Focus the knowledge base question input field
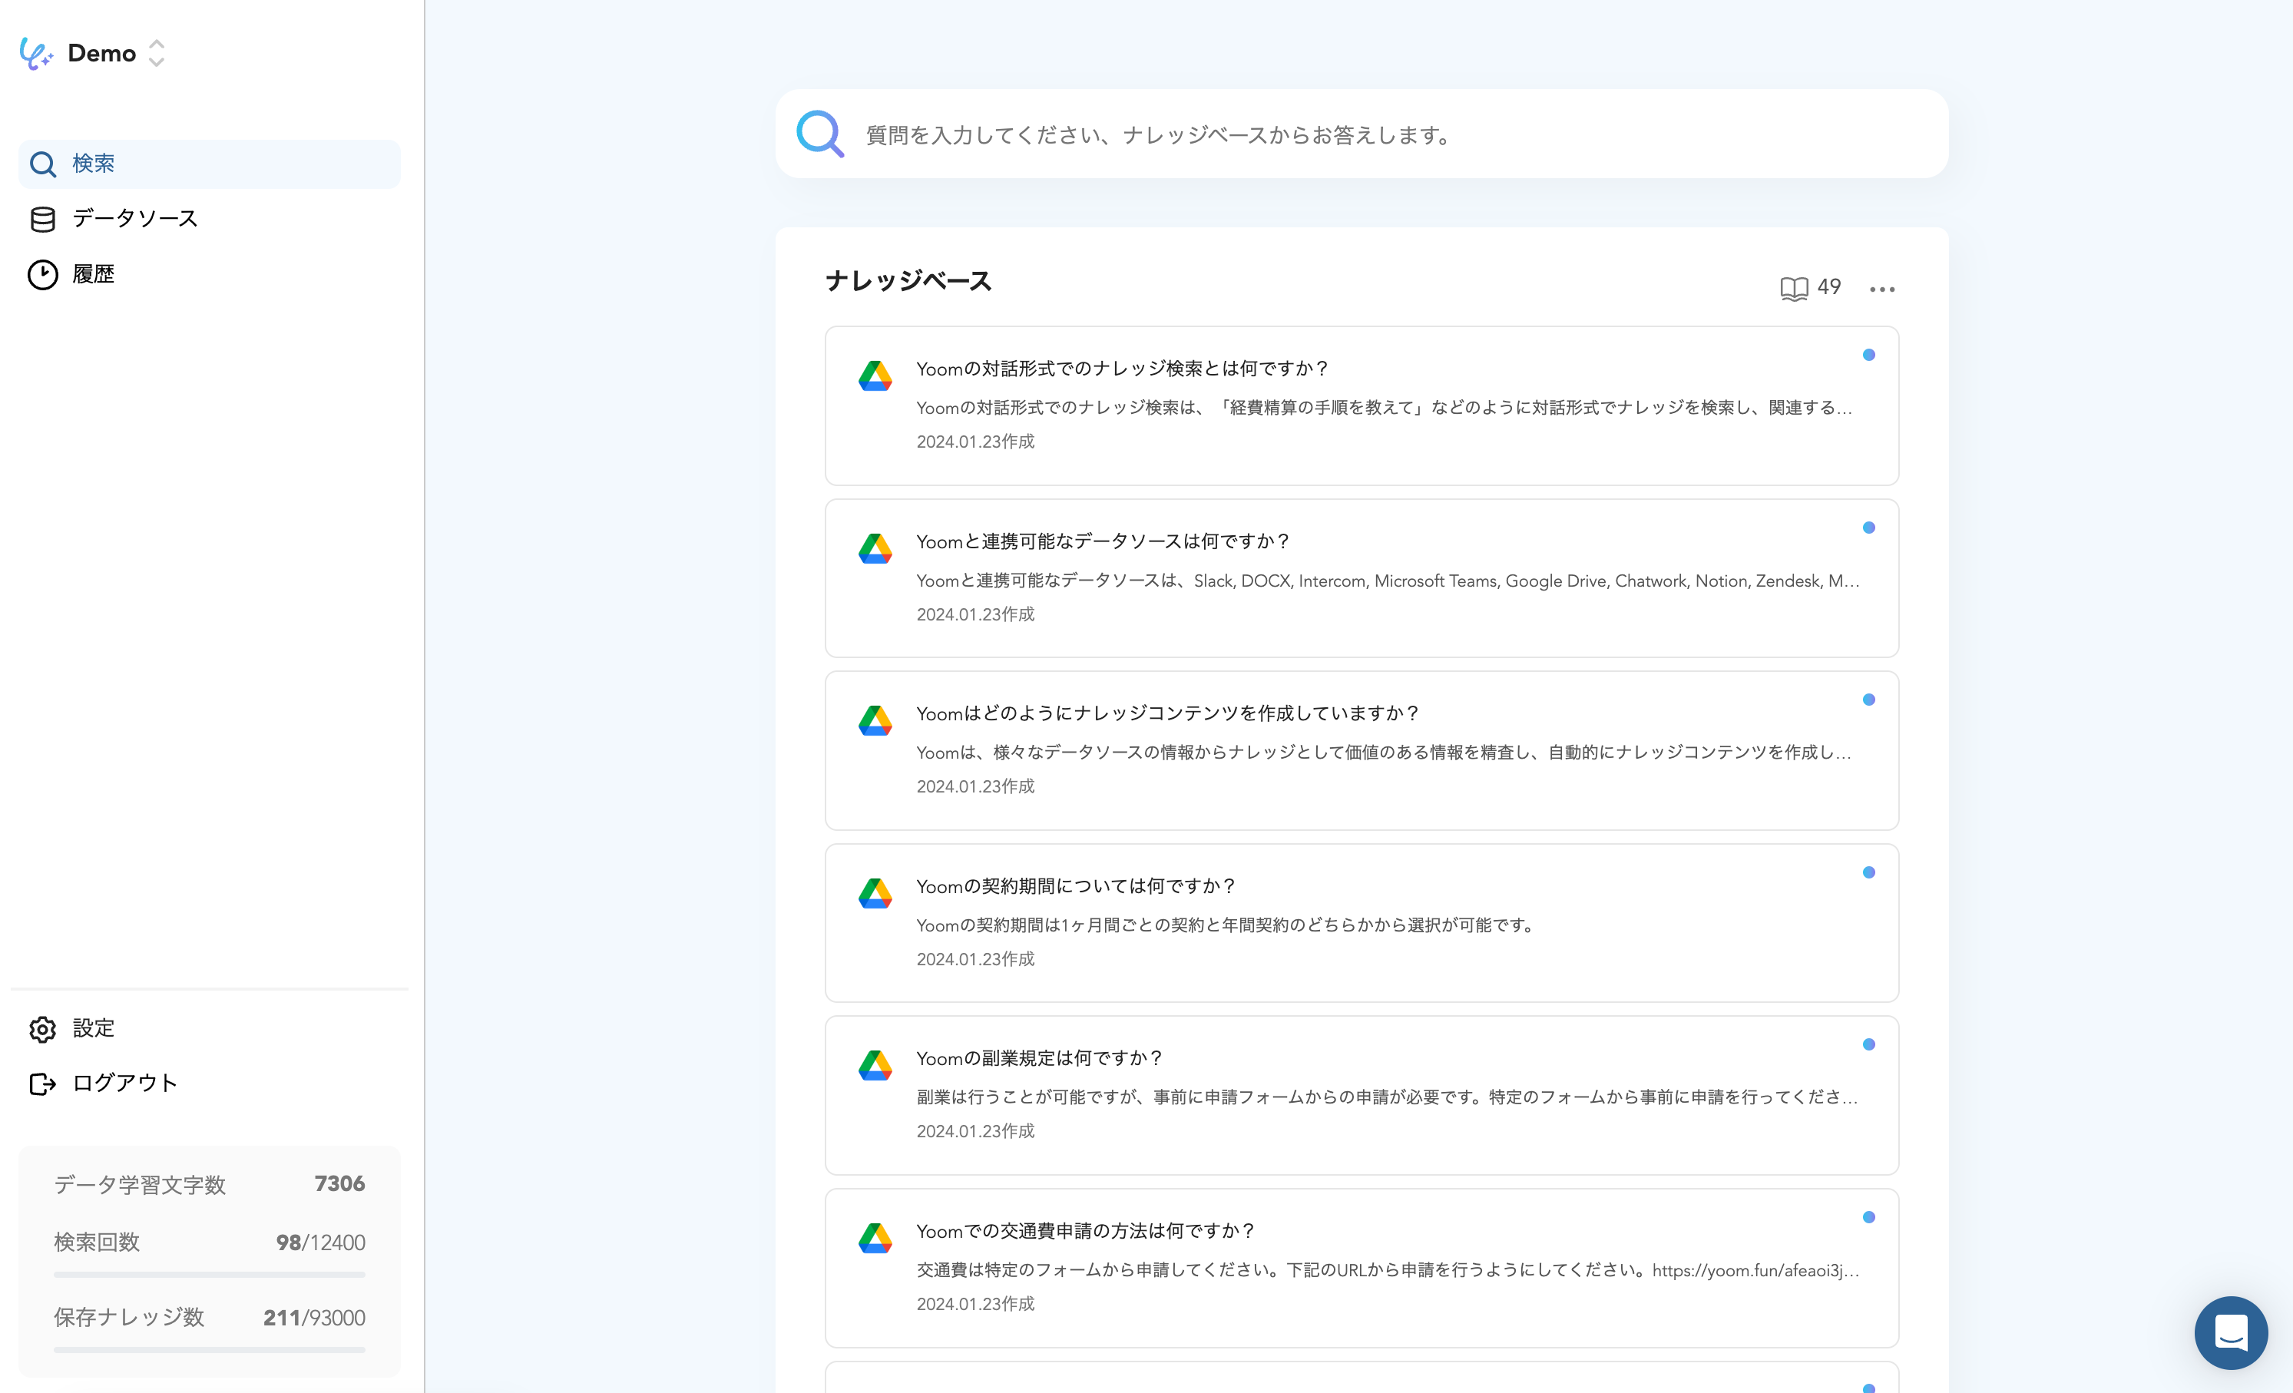Viewport: 2293px width, 1393px height. click(1387, 135)
